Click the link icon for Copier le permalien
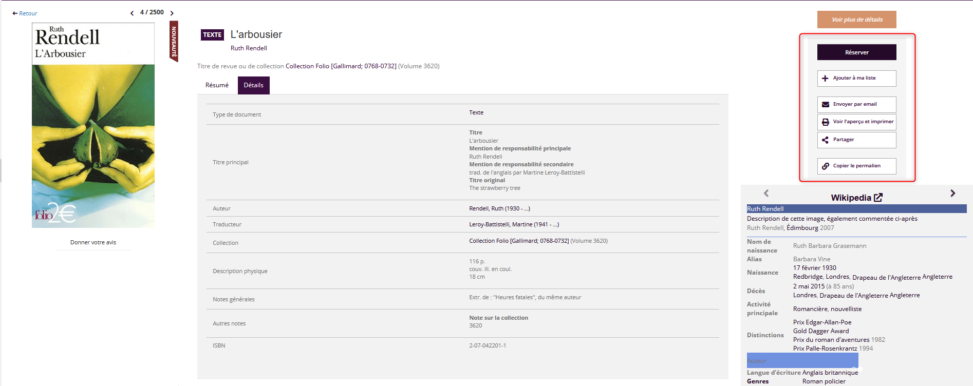The image size is (973, 386). (x=825, y=166)
